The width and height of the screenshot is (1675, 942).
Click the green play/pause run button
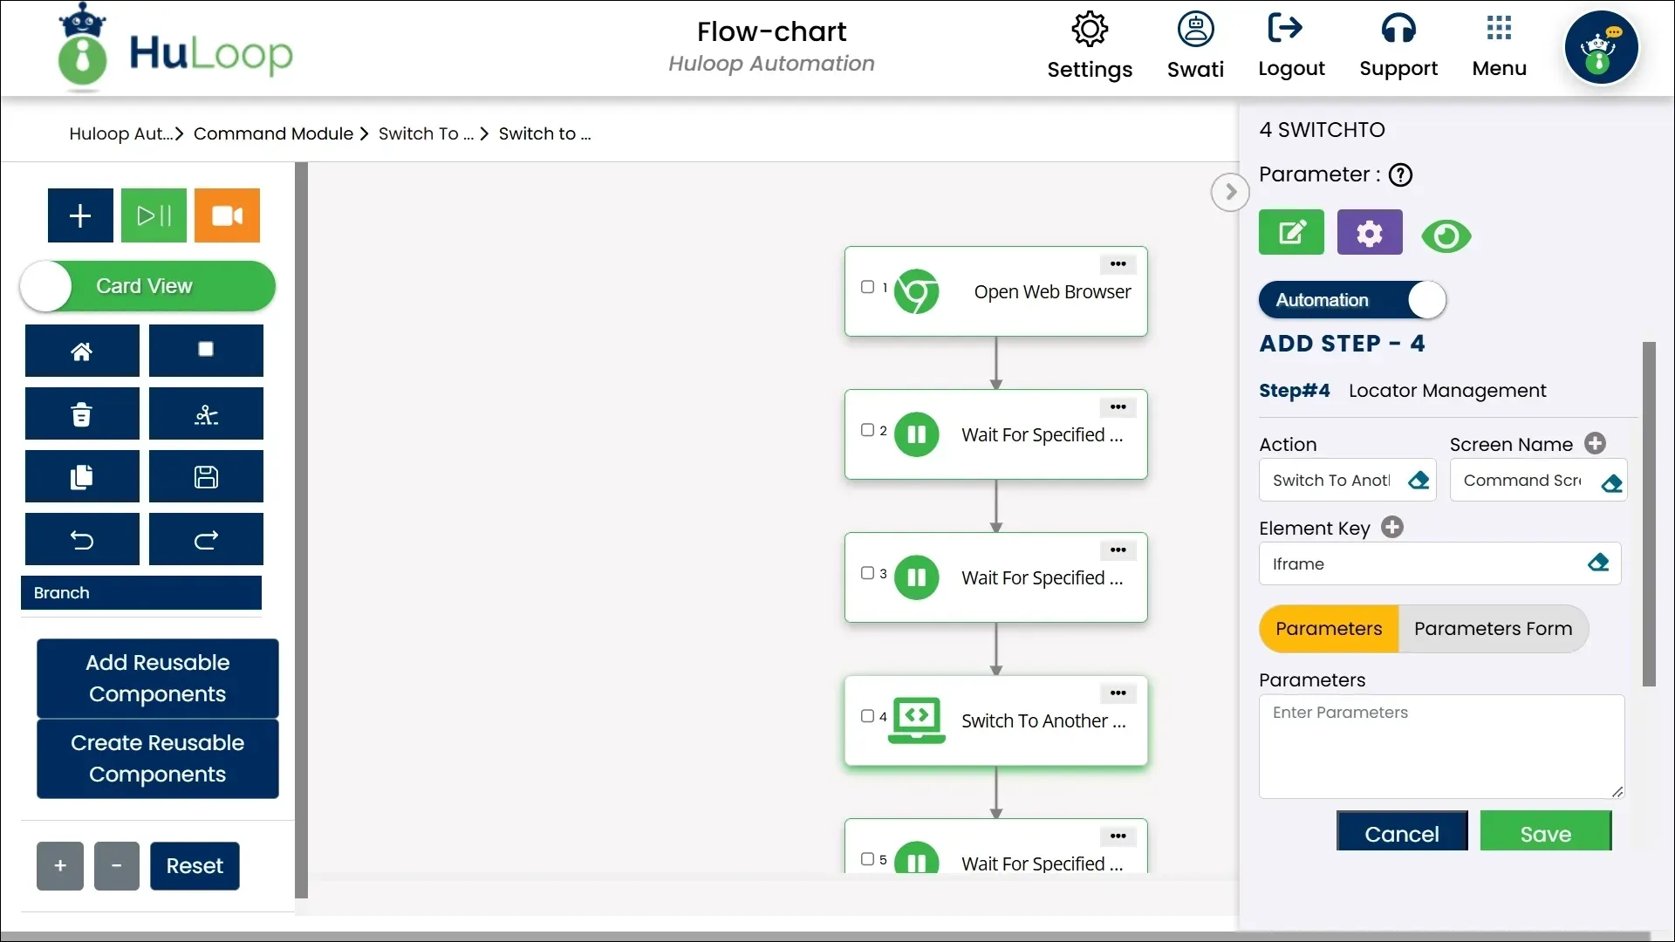pyautogui.click(x=154, y=215)
